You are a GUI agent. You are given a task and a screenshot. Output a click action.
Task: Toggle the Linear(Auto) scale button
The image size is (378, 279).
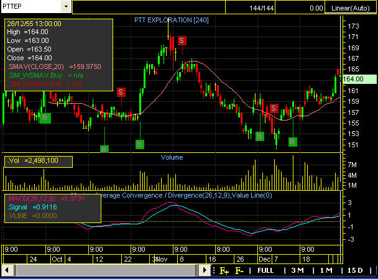(x=350, y=8)
